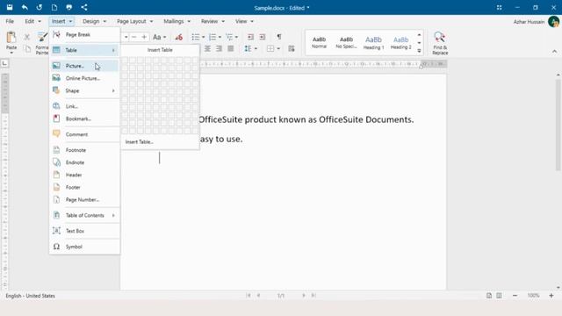Image resolution: width=562 pixels, height=316 pixels.
Task: Click the Copy icon below Cut
Action: pos(27,49)
